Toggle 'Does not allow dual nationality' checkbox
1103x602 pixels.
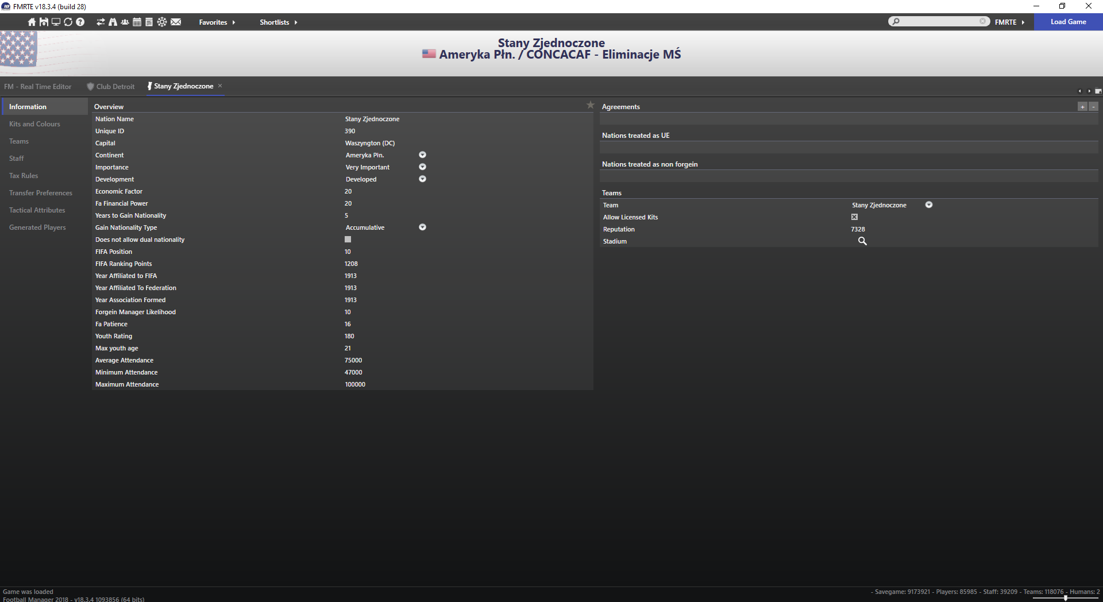click(x=348, y=240)
